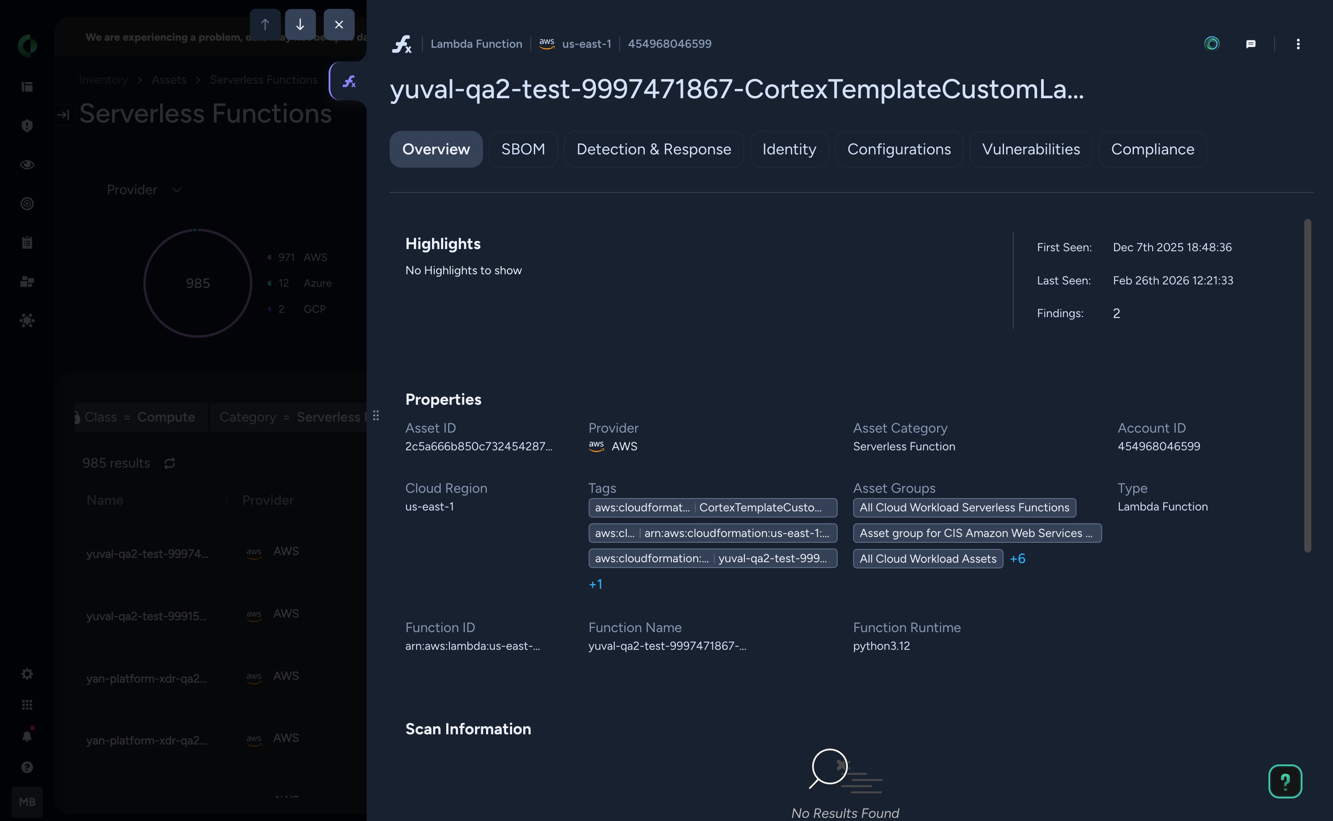Click the down arrow next-asset button

pos(300,24)
